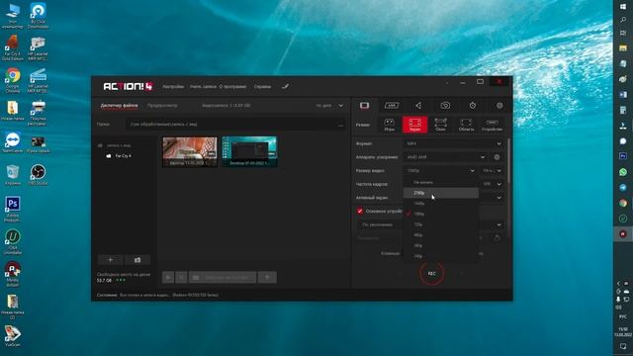The width and height of the screenshot is (633, 356).
Task: Open the benchmark tab with the stopwatch icon
Action: (473, 106)
